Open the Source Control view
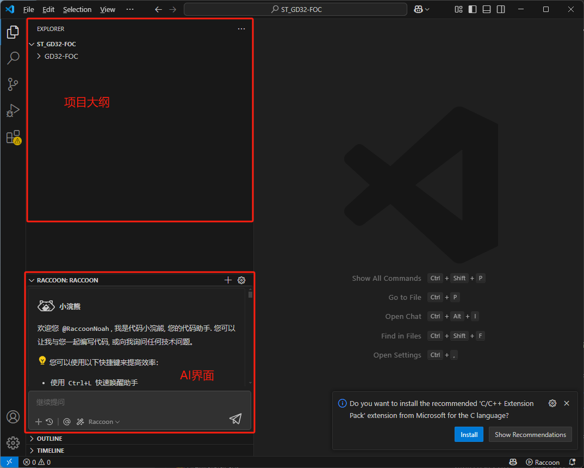Image resolution: width=584 pixels, height=468 pixels. point(13,84)
